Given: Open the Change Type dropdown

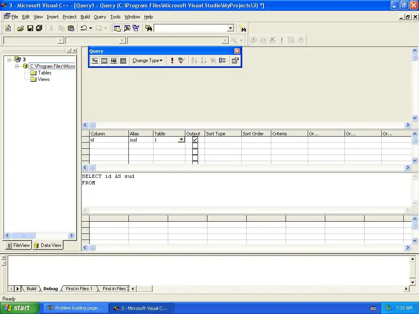Looking at the screenshot, I should (147, 61).
